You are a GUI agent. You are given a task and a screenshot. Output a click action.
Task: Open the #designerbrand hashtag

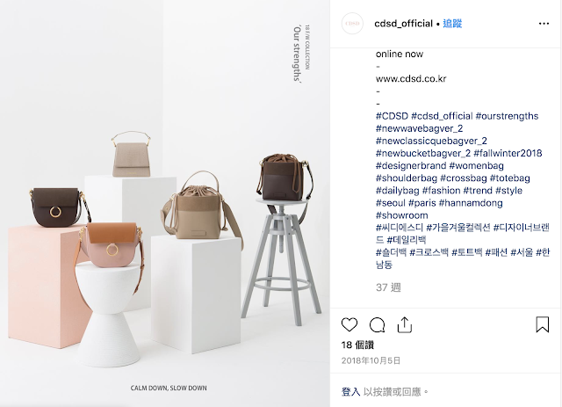coord(411,166)
